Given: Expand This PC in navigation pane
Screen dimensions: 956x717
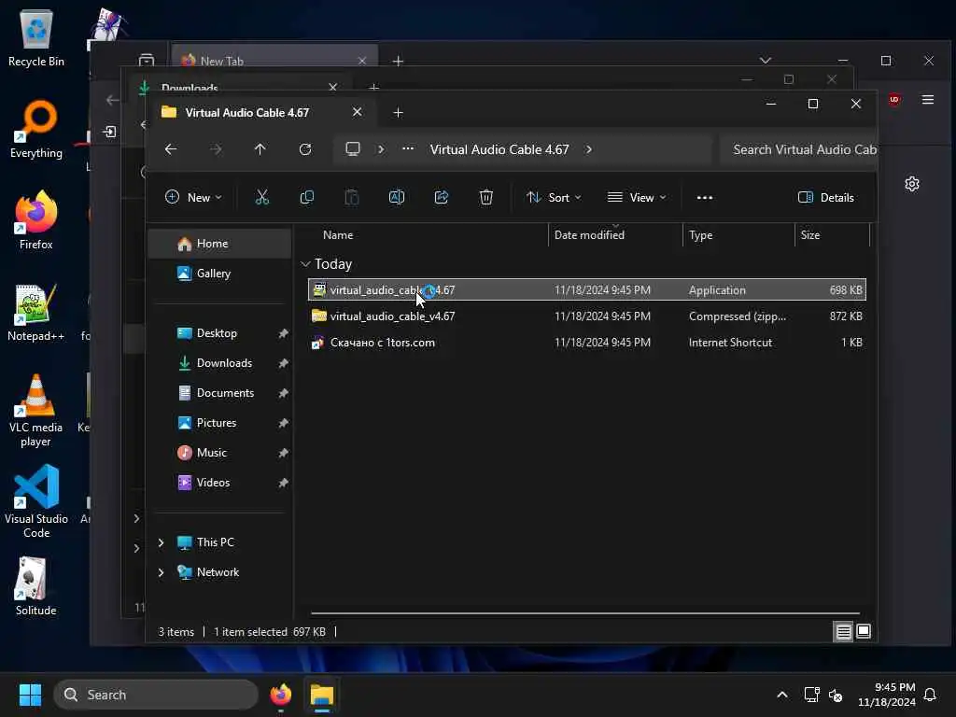Looking at the screenshot, I should 161,542.
